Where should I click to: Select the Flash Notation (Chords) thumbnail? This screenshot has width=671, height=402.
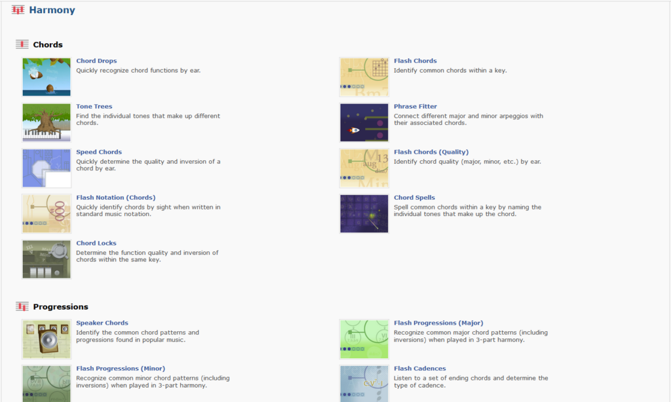click(x=47, y=213)
